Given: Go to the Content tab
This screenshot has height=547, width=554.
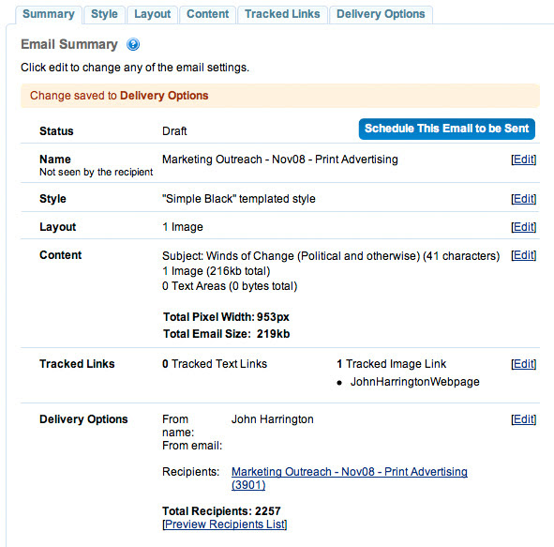Looking at the screenshot, I should tap(207, 14).
